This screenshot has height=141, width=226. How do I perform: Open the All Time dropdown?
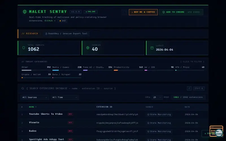pos(65,97)
